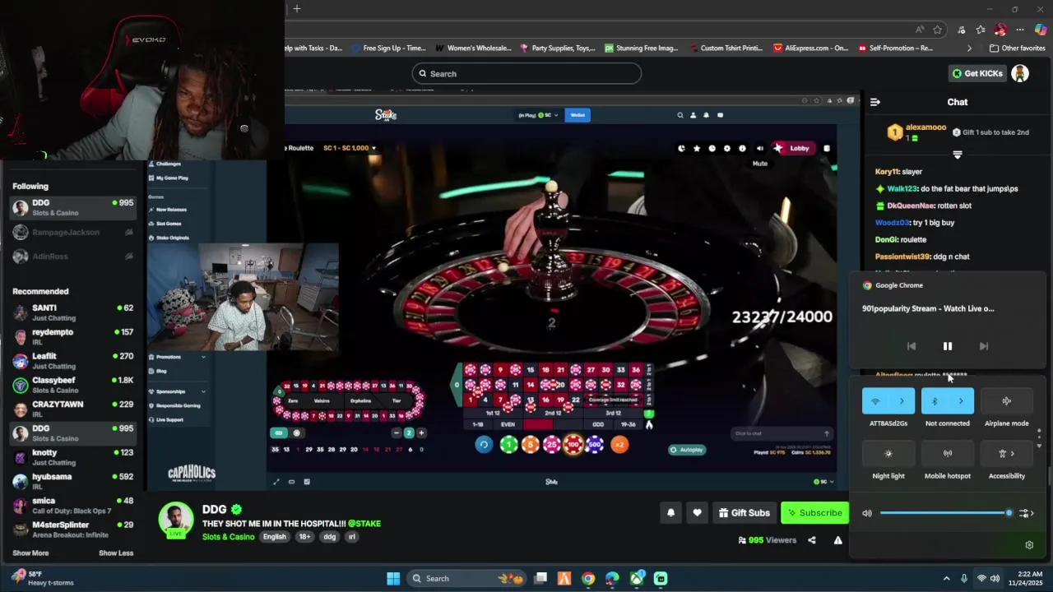This screenshot has height=592, width=1053.
Task: Expand more bookmarks chevron
Action: [x=969, y=49]
